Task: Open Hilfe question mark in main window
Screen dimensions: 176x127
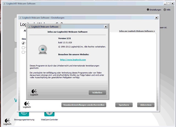Action: coord(167,10)
